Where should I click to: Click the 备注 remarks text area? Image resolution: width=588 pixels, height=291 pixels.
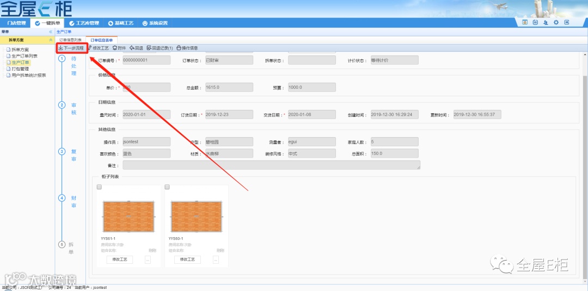[x=271, y=165]
